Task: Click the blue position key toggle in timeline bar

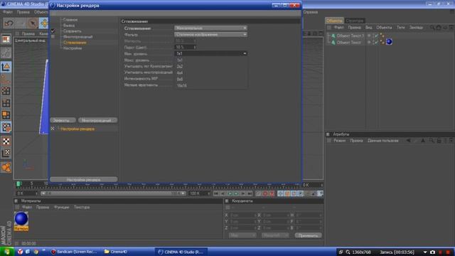Action: [x=280, y=193]
